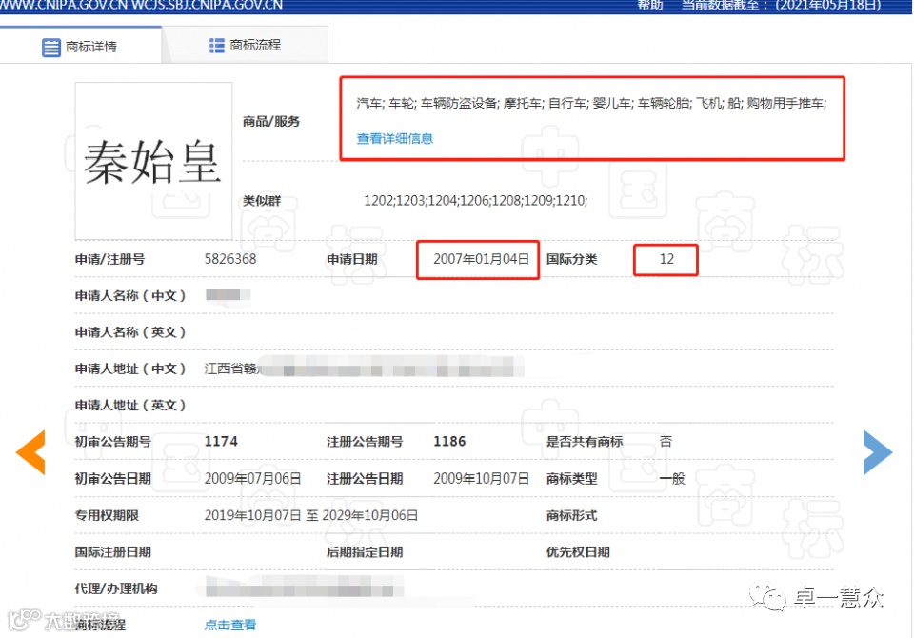Click the 类似群 label

[262, 201]
